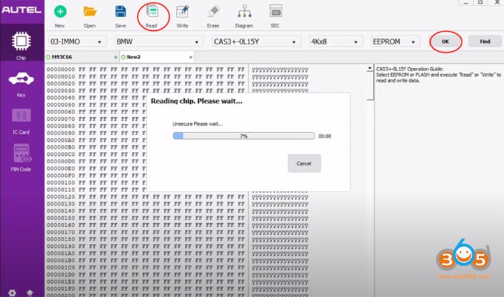Image resolution: width=504 pixels, height=297 pixels.
Task: Open the wiring Diagram icon
Action: click(244, 15)
